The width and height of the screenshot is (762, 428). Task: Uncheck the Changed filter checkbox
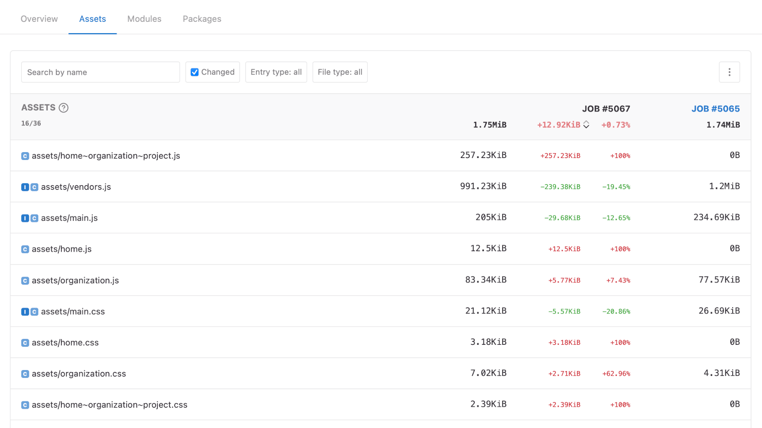[194, 72]
